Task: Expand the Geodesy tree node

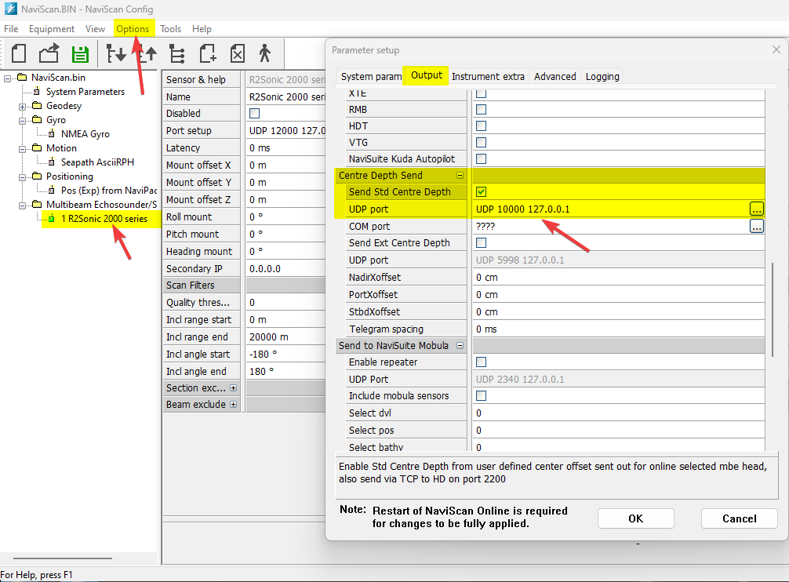Action: [22, 107]
